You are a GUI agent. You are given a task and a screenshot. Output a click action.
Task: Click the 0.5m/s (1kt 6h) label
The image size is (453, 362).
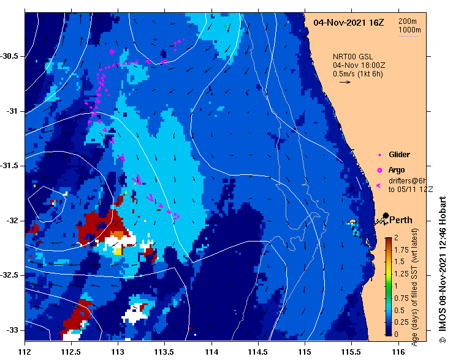357,74
